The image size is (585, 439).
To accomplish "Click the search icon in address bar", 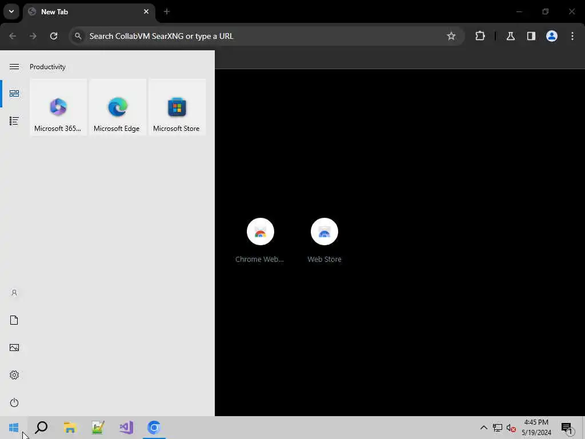I will (78, 36).
